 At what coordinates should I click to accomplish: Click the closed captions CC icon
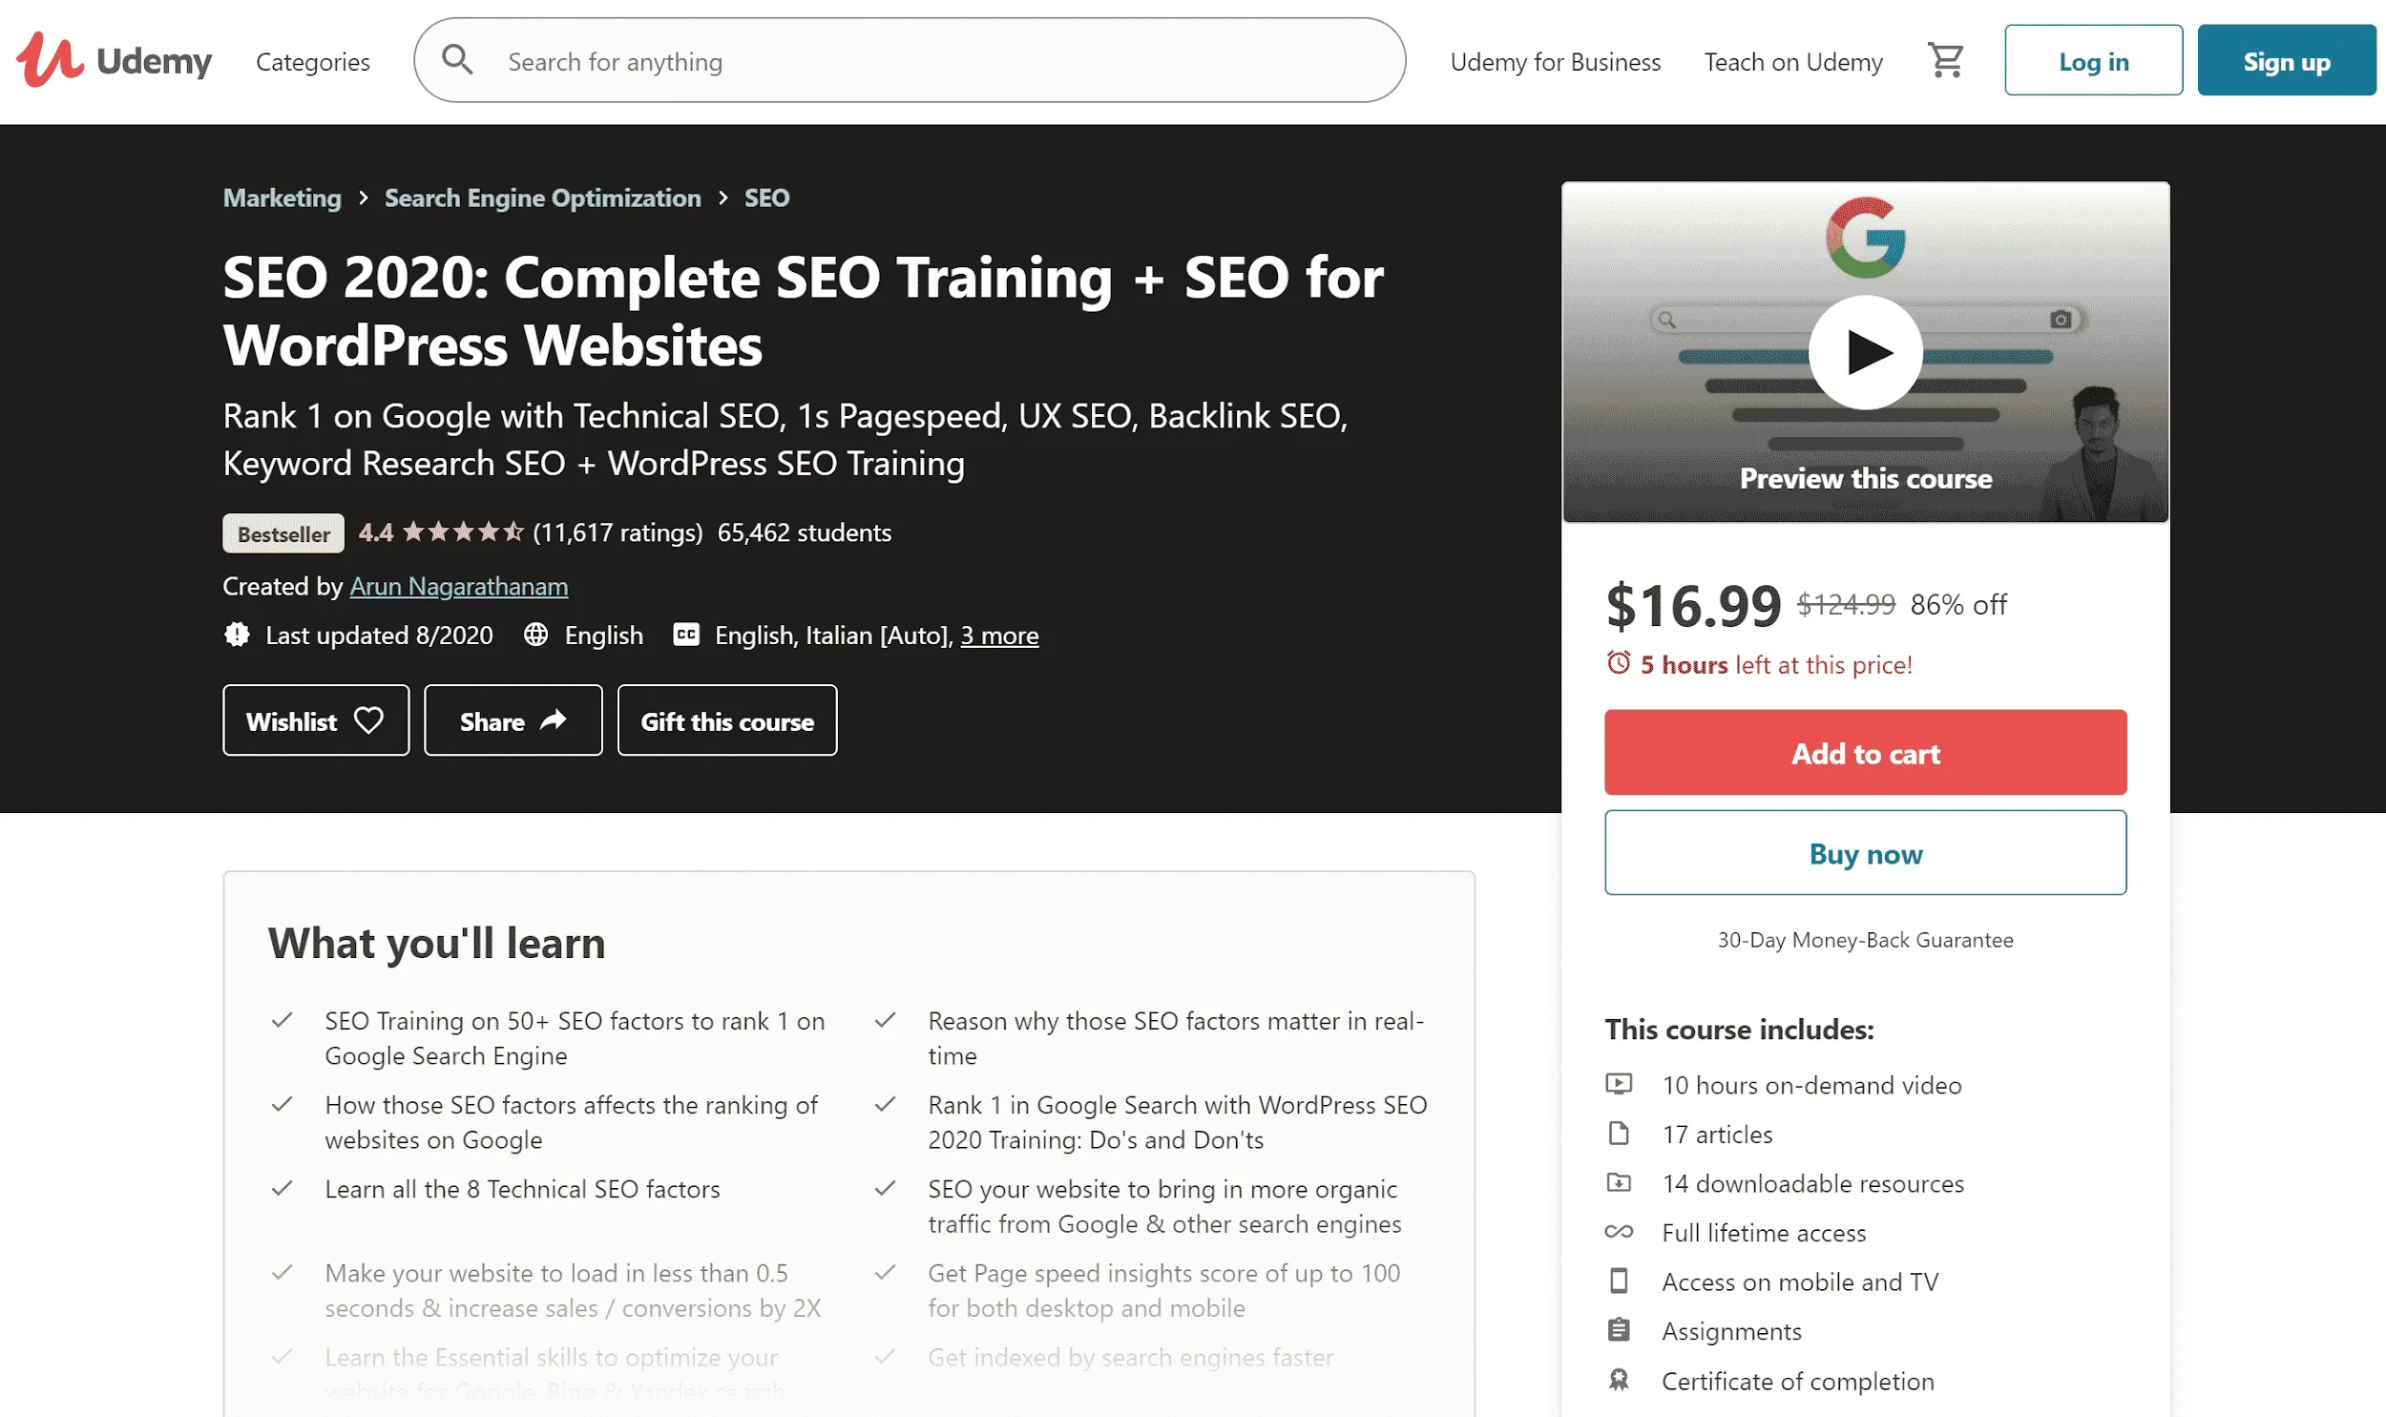pos(686,634)
